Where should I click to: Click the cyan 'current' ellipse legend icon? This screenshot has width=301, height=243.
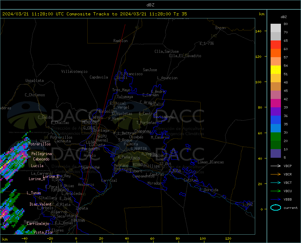[276, 208]
